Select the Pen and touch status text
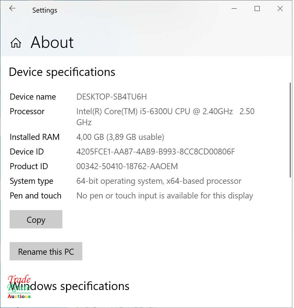This screenshot has width=294, height=308. 165,195
